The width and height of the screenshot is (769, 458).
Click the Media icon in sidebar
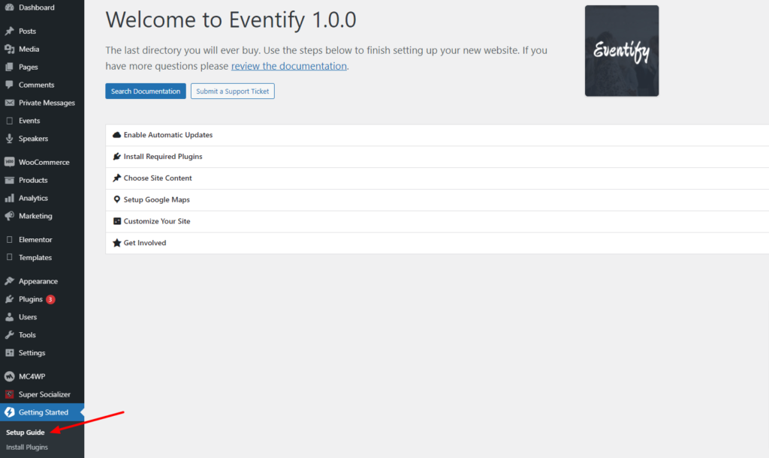(x=9, y=49)
